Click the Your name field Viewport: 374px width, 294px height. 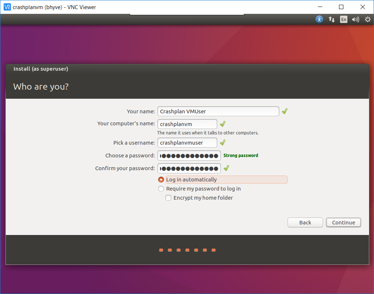(218, 111)
